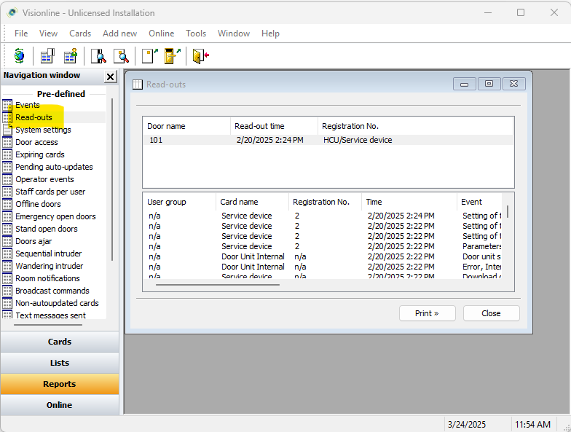571x432 pixels.
Task: Click the icon beside Offline doors
Action: (x=7, y=204)
